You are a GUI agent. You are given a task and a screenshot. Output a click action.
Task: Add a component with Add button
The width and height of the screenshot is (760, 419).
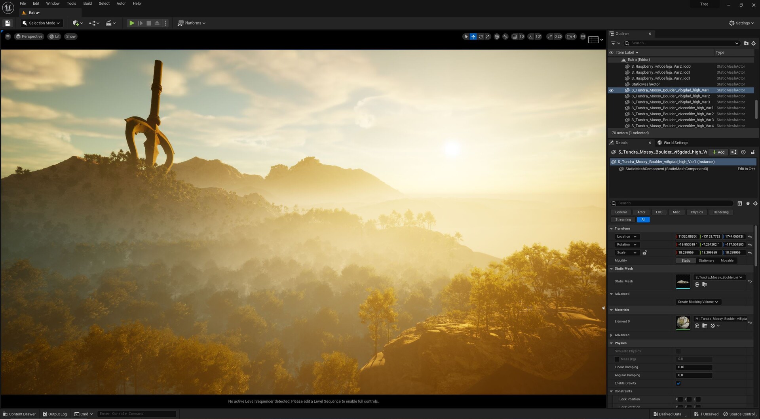[x=718, y=152]
